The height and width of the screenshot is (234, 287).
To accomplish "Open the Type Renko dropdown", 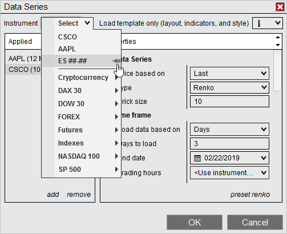I will [229, 87].
